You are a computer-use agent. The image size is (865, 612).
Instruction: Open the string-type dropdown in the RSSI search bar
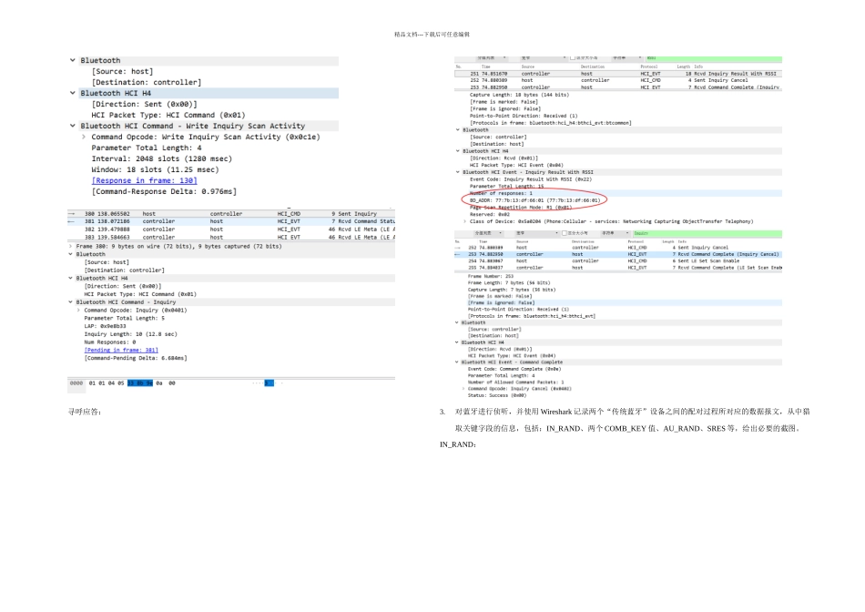pyautogui.click(x=626, y=57)
